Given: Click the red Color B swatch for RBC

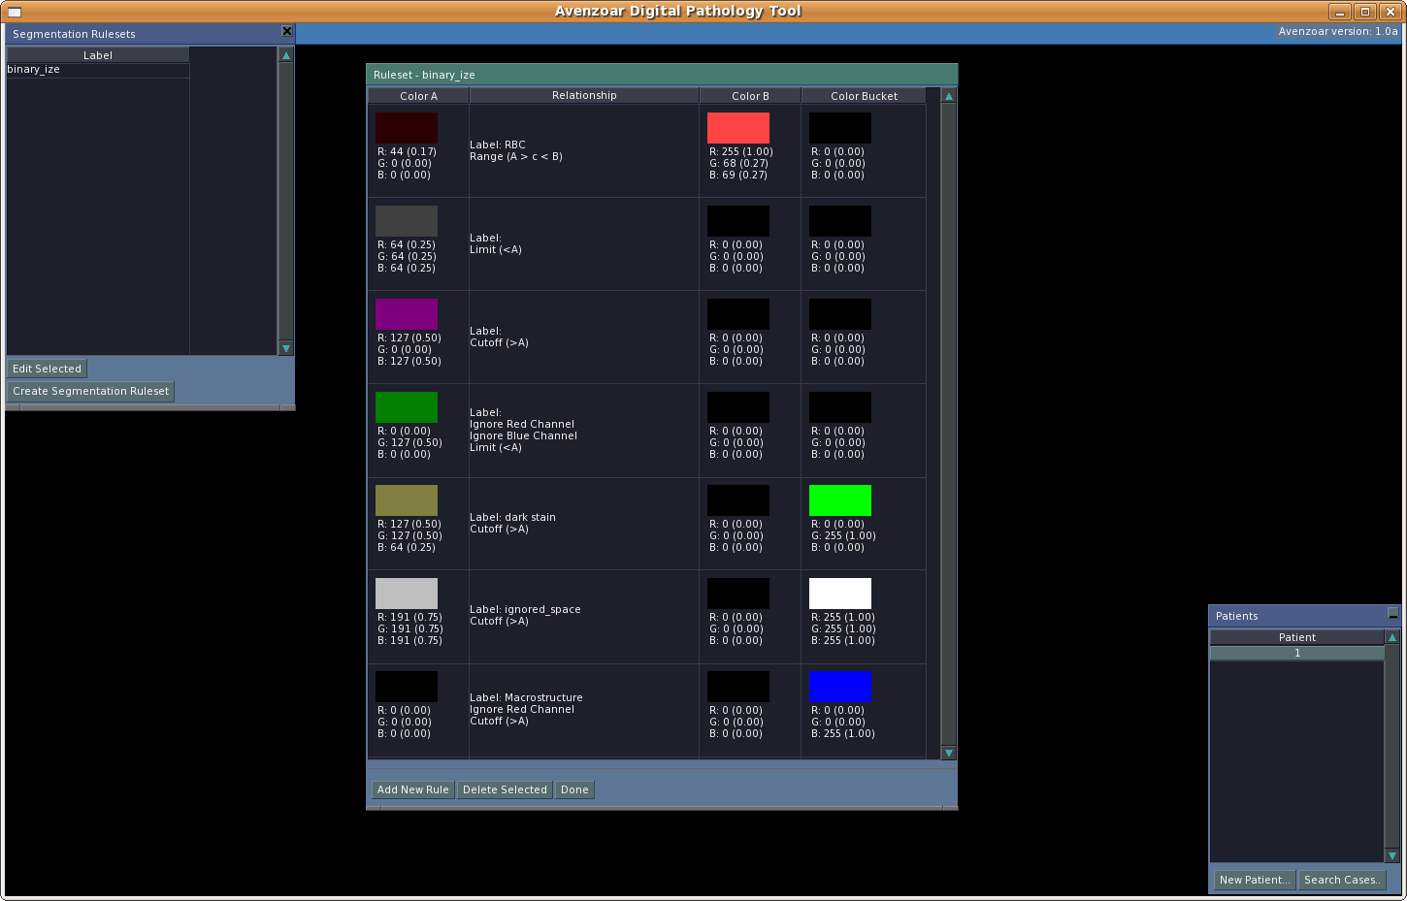Looking at the screenshot, I should [737, 128].
